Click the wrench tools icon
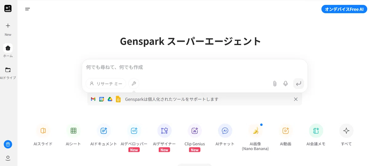The height and width of the screenshot is (166, 369). point(134,83)
